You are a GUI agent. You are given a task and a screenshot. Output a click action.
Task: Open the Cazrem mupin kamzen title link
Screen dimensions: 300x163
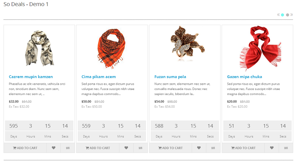click(31, 77)
